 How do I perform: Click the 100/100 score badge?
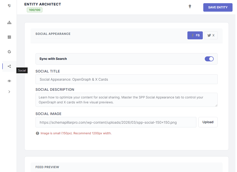pyautogui.click(x=34, y=10)
